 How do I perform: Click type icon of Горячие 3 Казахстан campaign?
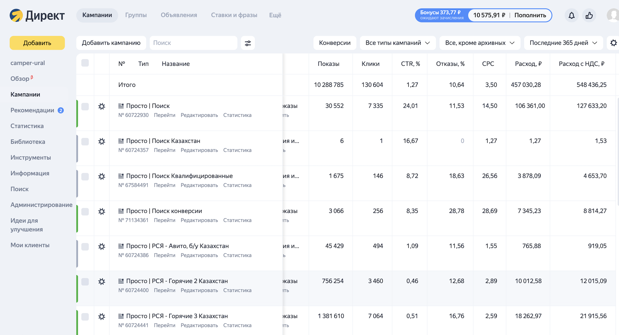[121, 316]
